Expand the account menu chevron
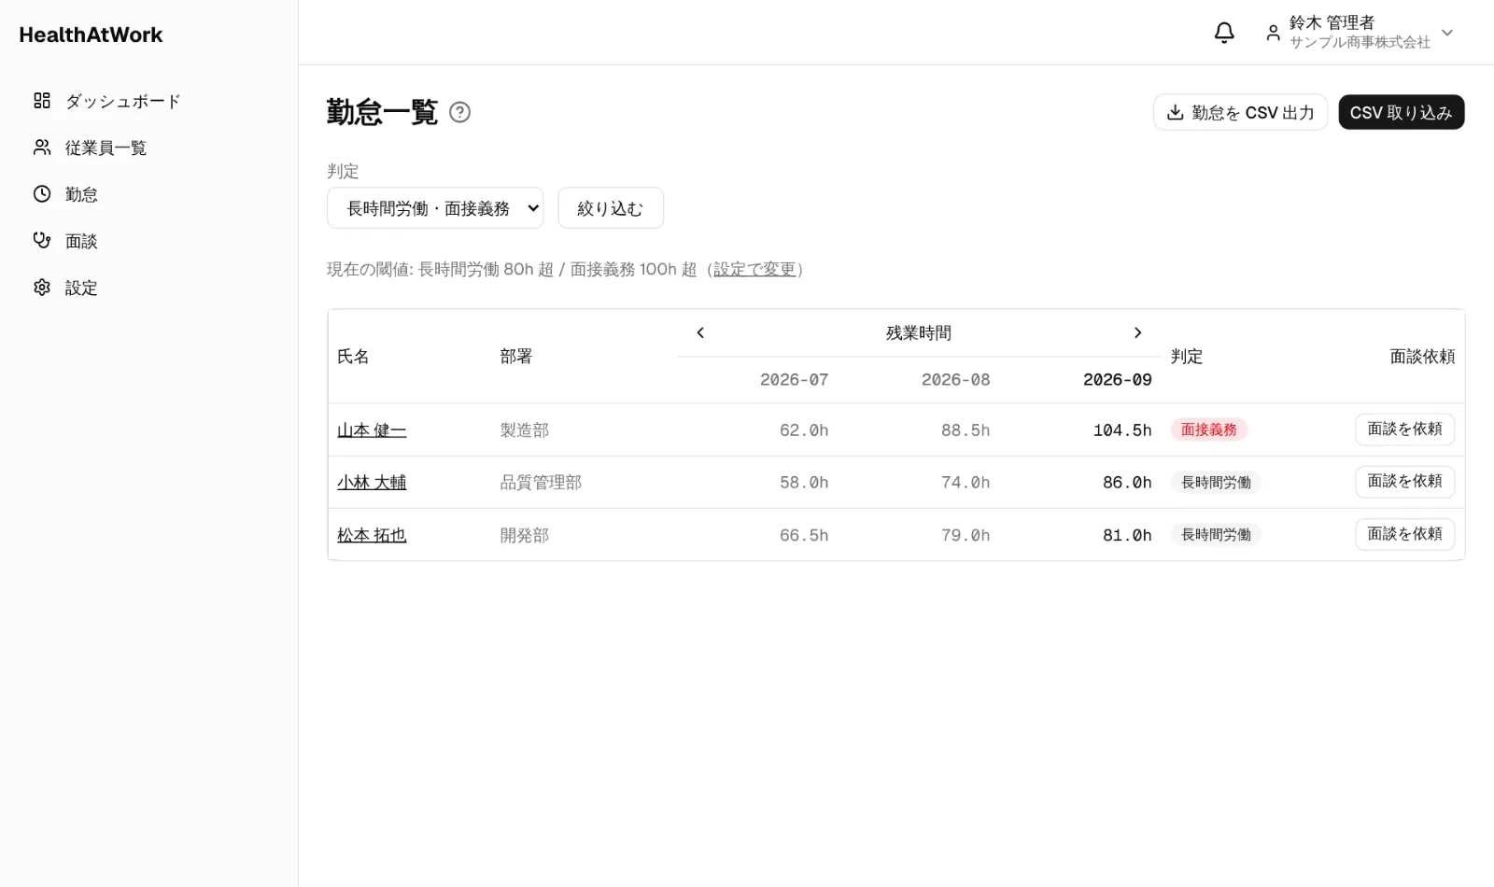This screenshot has height=887, width=1494. coord(1447,33)
